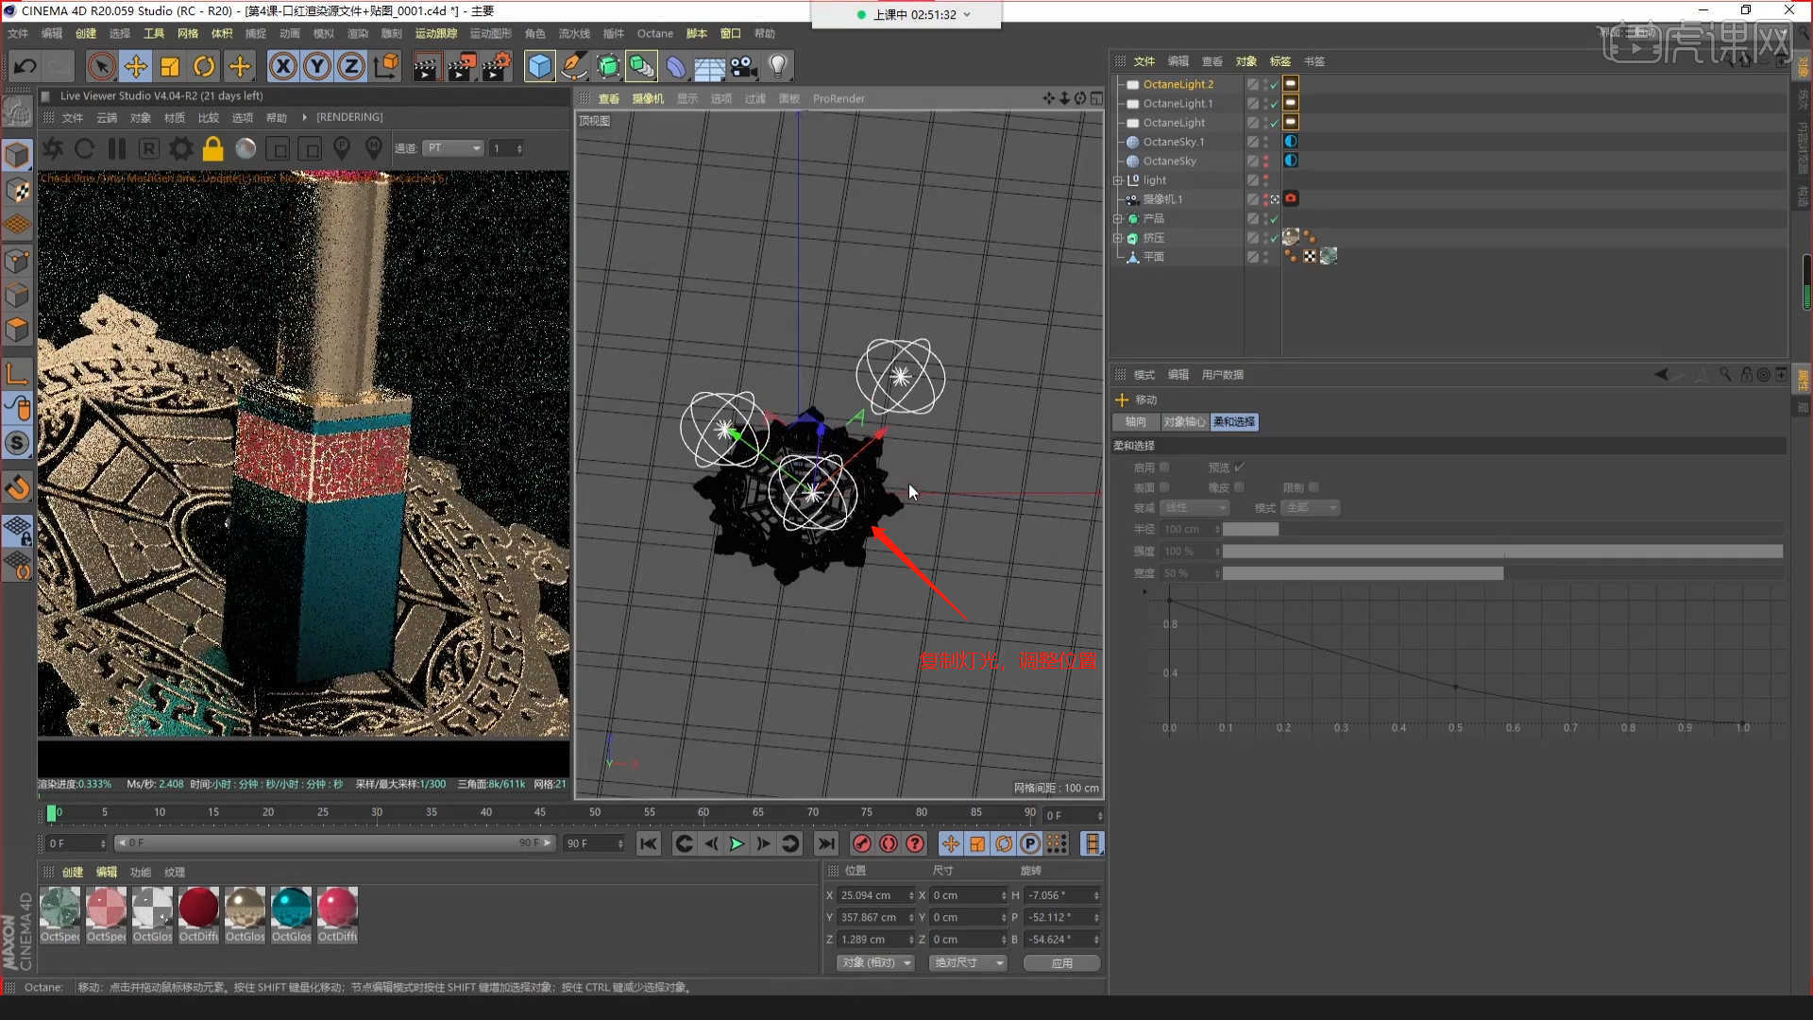Click the Record active objects button

pos(861,844)
